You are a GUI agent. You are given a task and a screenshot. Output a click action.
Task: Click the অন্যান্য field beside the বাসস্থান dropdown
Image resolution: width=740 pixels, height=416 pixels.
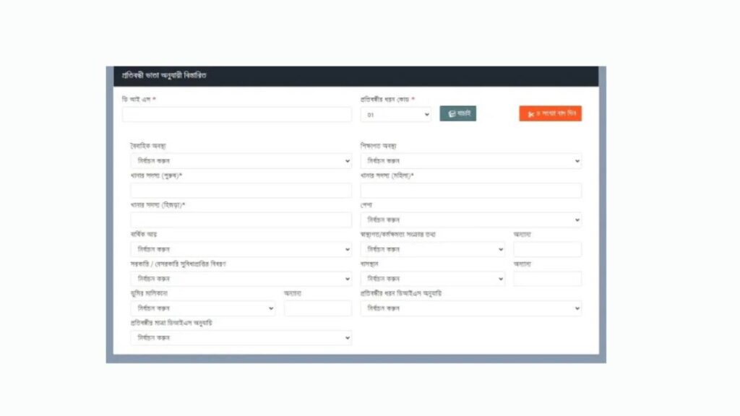548,279
